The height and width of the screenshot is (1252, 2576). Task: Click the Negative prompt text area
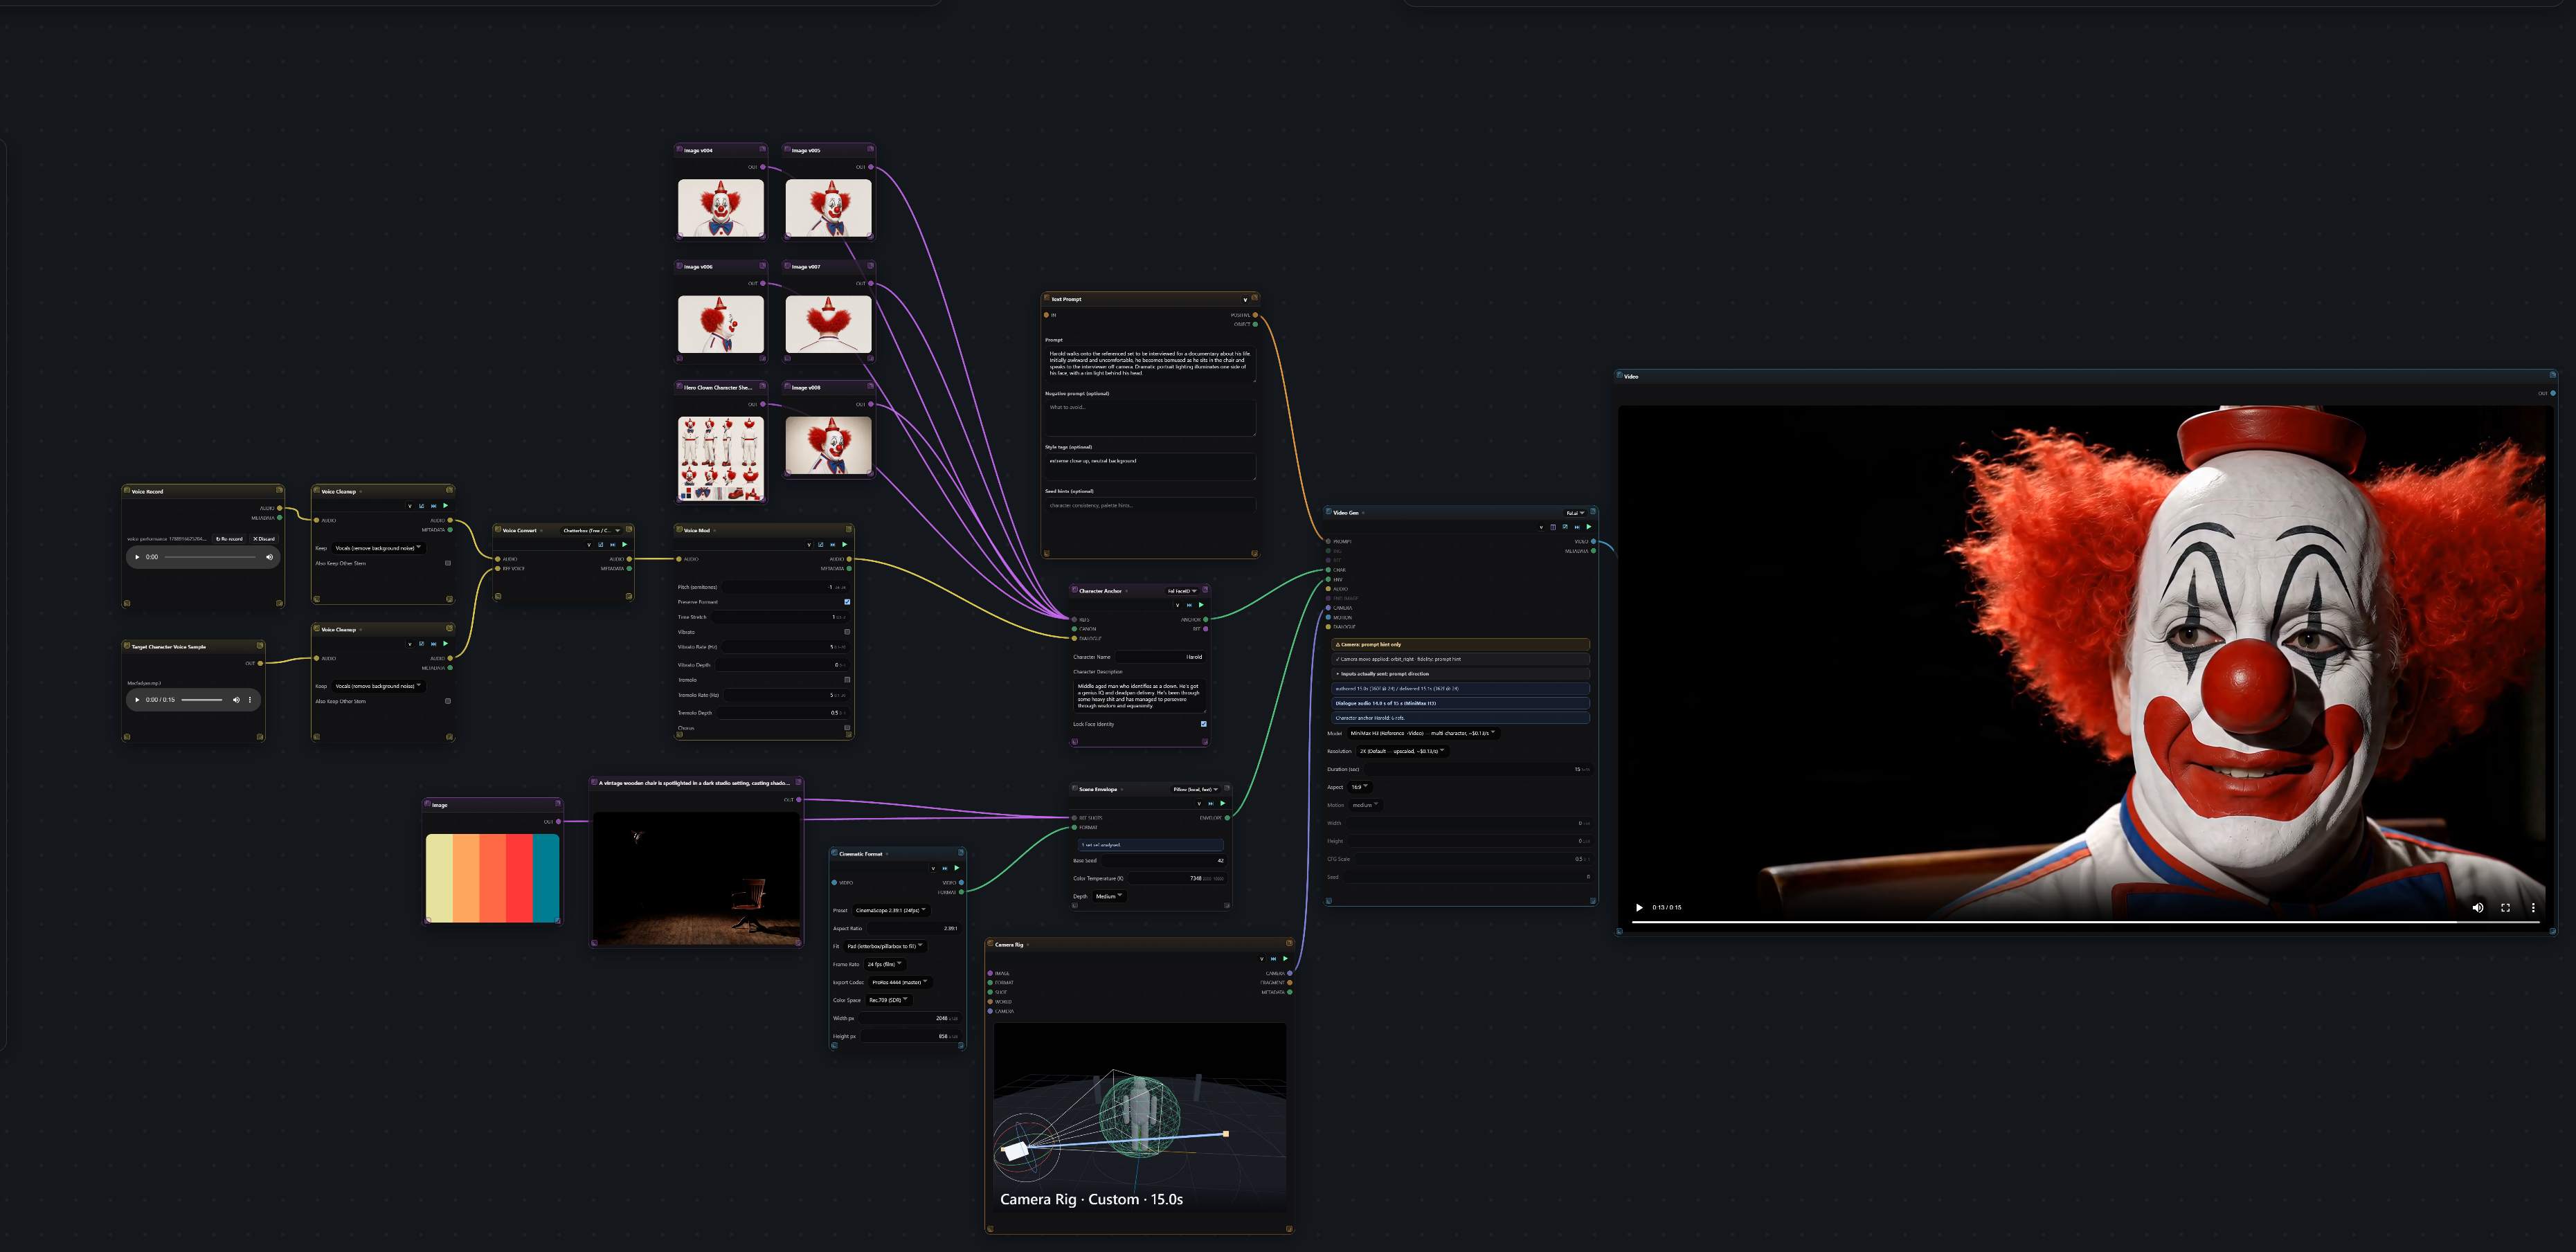[1150, 418]
